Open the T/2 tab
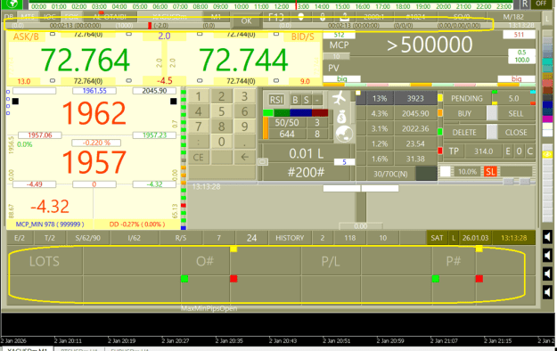 point(50,238)
